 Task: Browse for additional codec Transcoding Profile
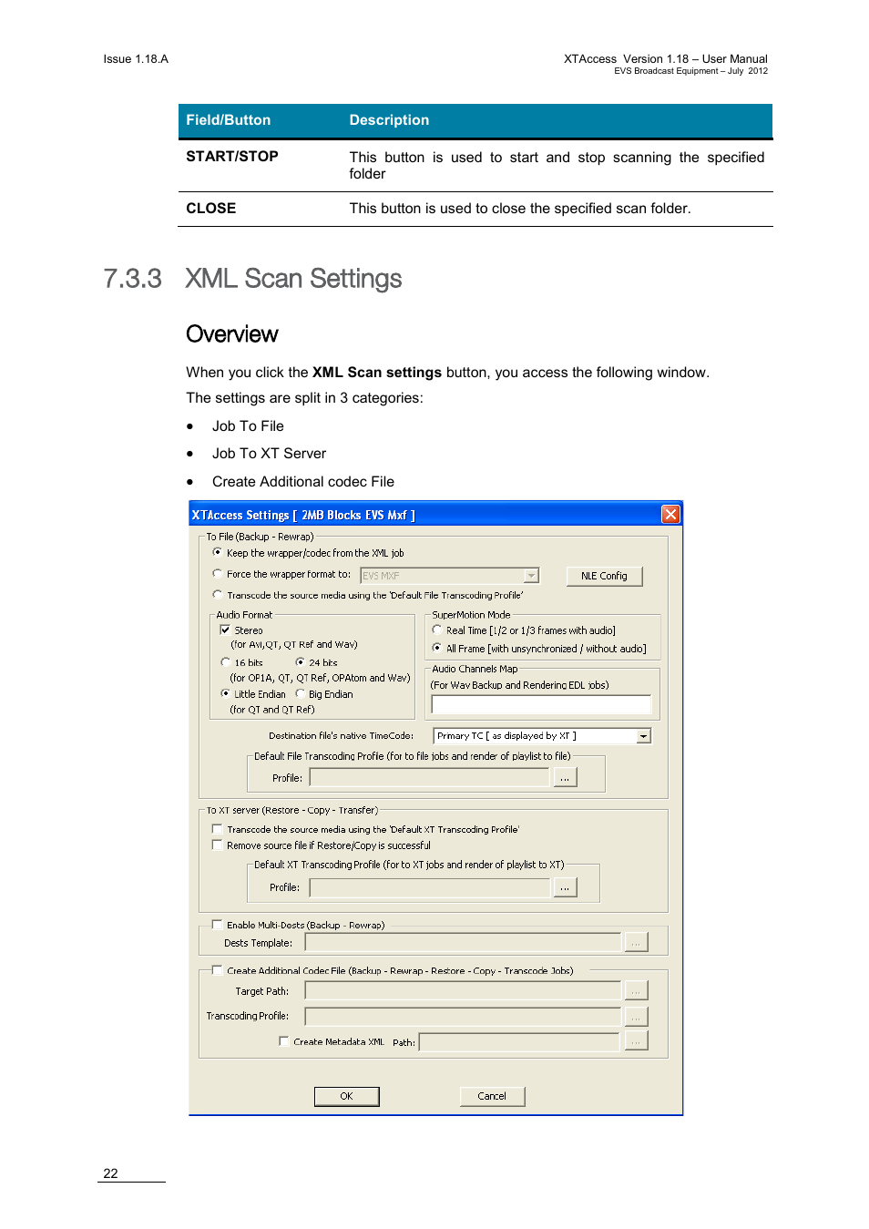[x=636, y=1016]
